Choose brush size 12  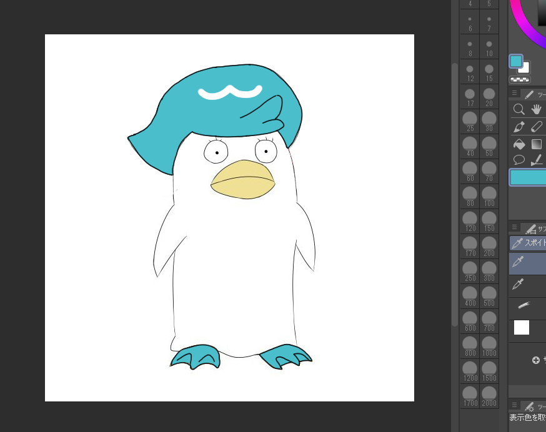470,72
